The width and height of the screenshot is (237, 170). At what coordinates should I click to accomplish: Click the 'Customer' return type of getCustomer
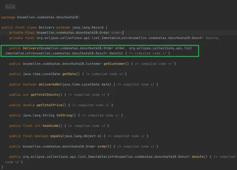(x=94, y=64)
